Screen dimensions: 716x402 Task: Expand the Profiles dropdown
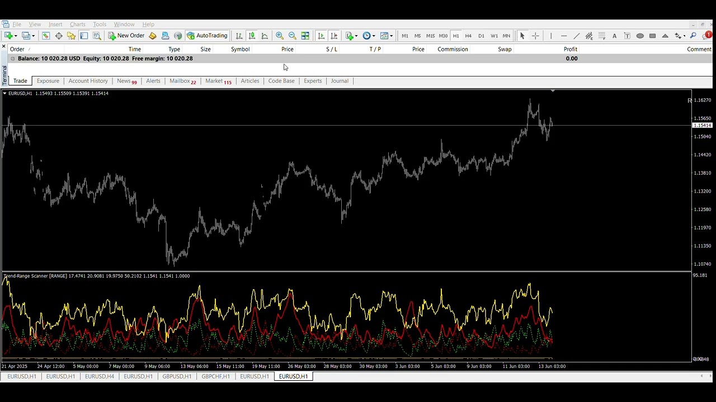coord(33,36)
